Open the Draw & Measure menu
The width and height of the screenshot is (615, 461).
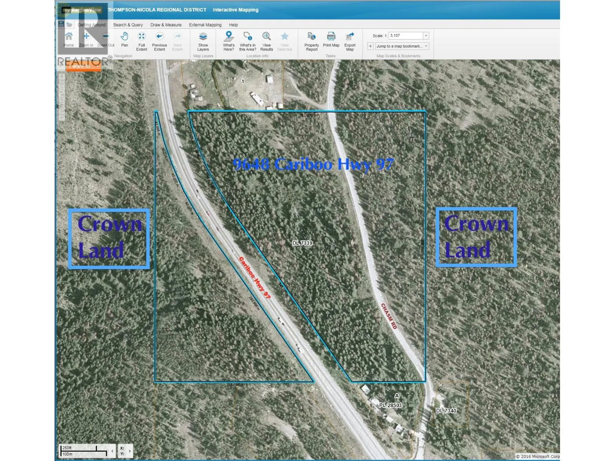[165, 25]
